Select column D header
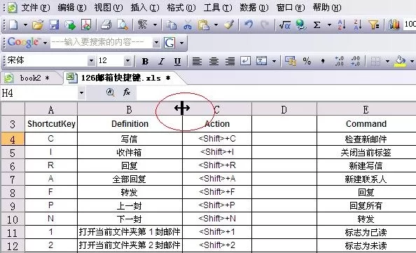 point(284,109)
